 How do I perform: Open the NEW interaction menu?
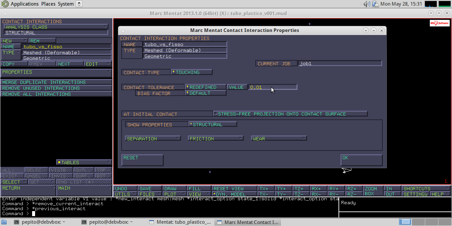point(14,41)
